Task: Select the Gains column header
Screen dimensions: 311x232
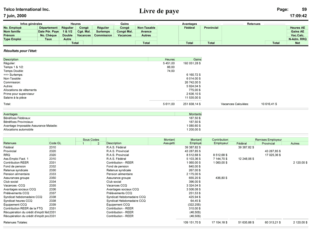Action: click(124, 23)
